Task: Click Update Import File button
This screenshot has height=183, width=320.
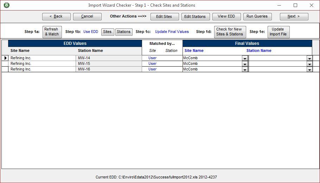Action: click(x=279, y=32)
